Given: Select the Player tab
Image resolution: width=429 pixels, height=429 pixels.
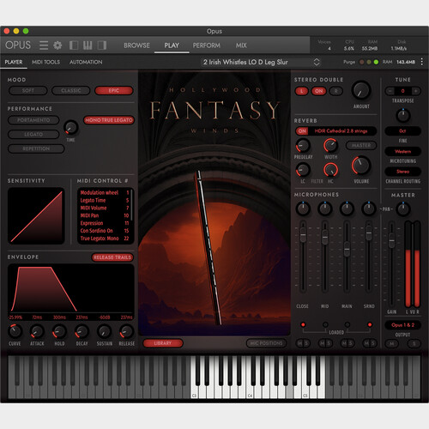Looking at the screenshot, I should pyautogui.click(x=14, y=62).
